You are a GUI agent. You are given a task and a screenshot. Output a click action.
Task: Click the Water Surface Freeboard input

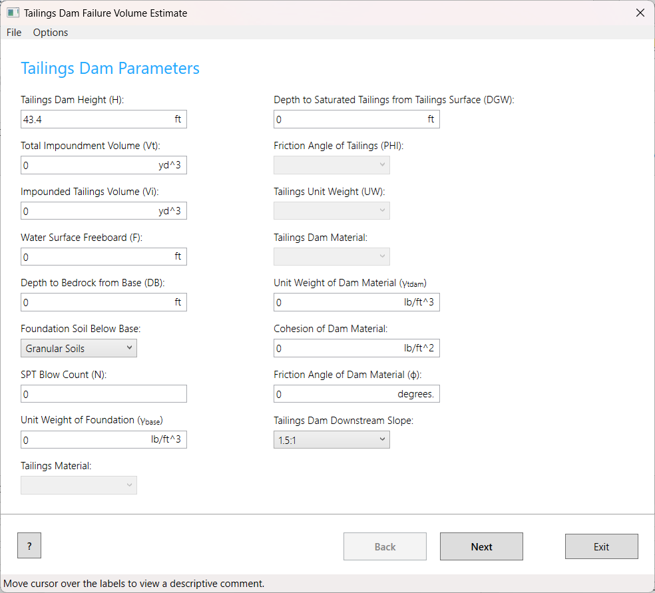coord(93,257)
